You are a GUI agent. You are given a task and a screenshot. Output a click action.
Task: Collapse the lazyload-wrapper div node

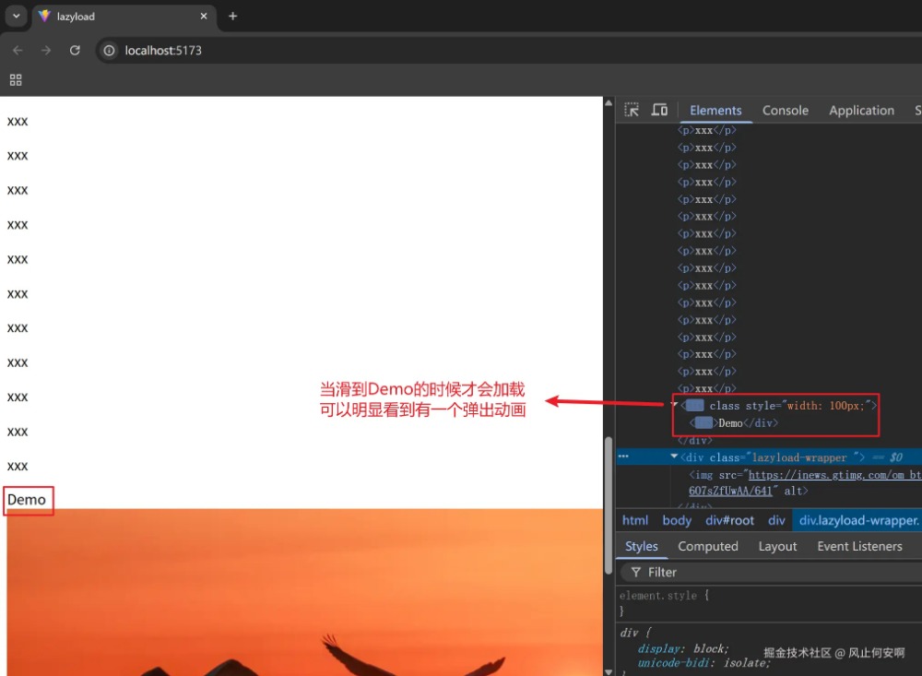674,457
